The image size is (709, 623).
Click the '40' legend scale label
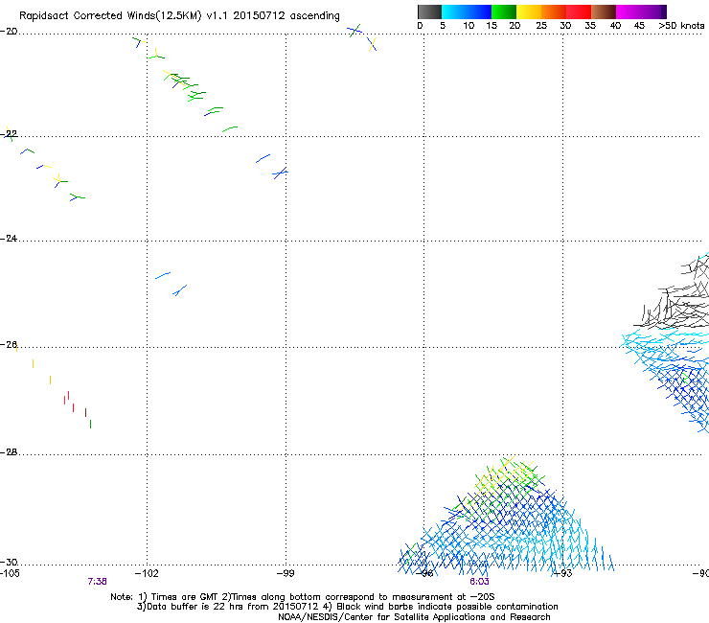[x=615, y=26]
